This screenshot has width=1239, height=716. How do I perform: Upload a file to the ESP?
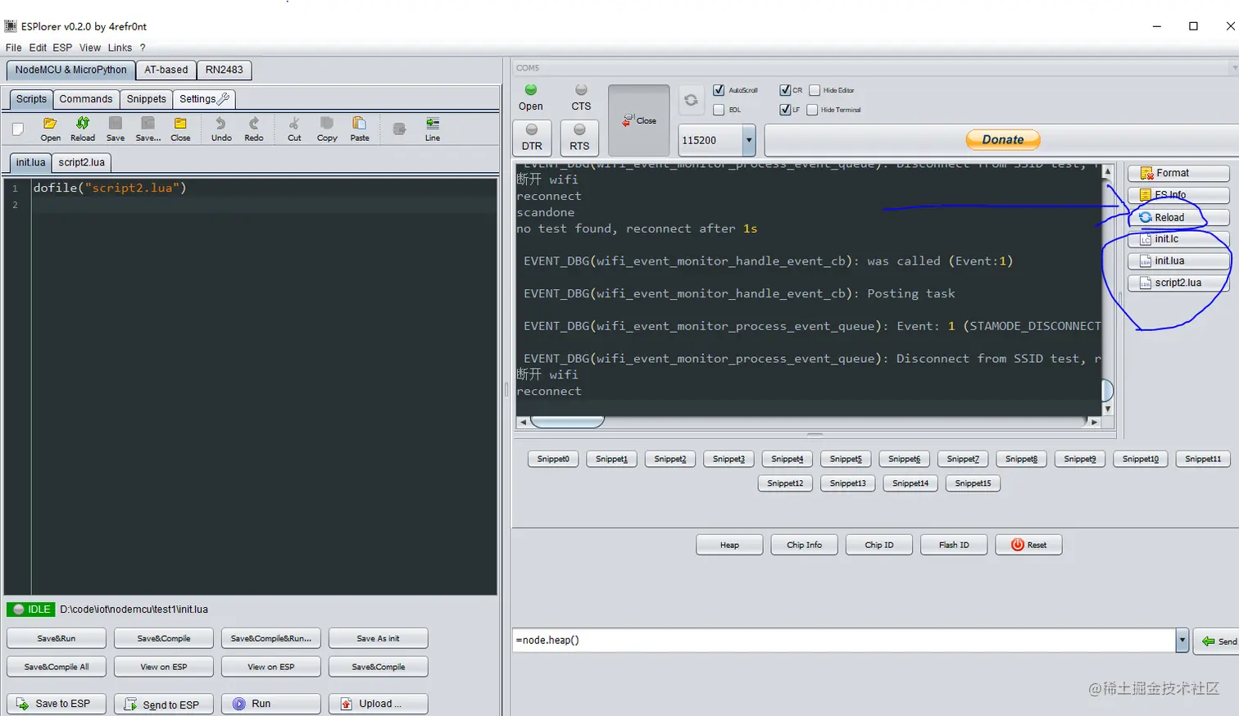tap(379, 704)
